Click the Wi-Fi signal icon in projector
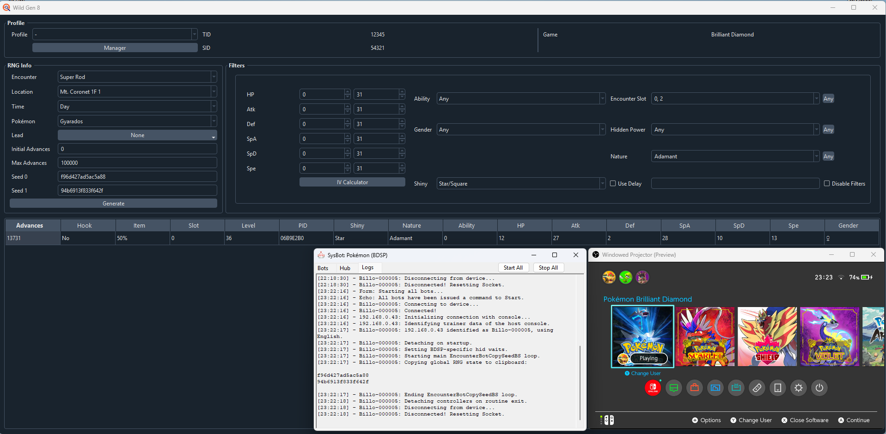 pyautogui.click(x=841, y=277)
